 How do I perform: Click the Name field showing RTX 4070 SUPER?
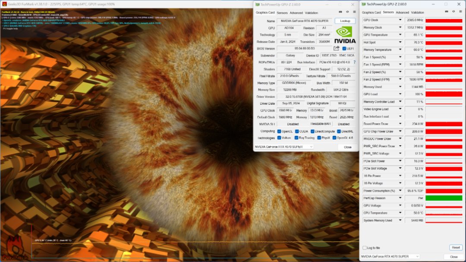[305, 21]
